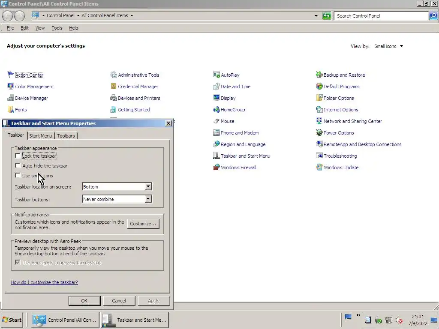Click Cancel in Taskbar properties dialog
This screenshot has height=329, width=439.
click(x=119, y=301)
